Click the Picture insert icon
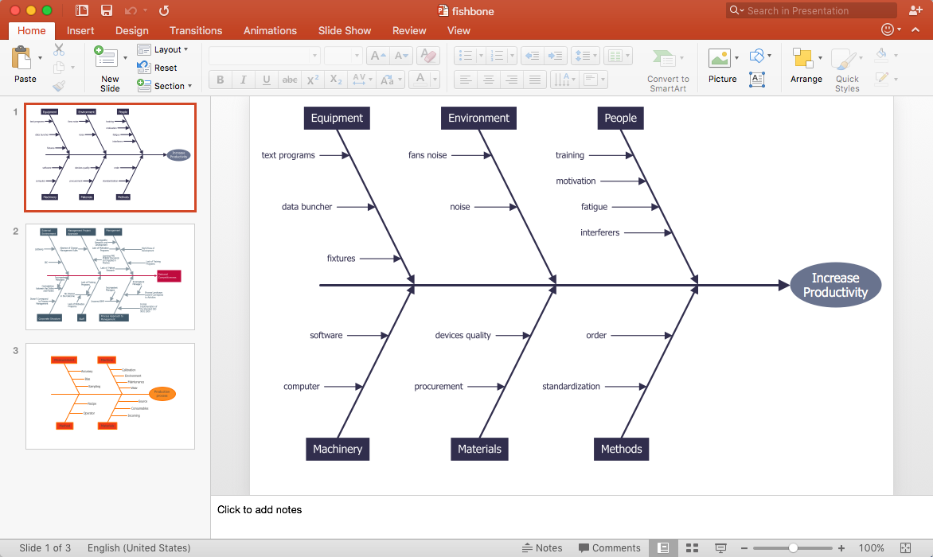933x557 pixels. (720, 58)
